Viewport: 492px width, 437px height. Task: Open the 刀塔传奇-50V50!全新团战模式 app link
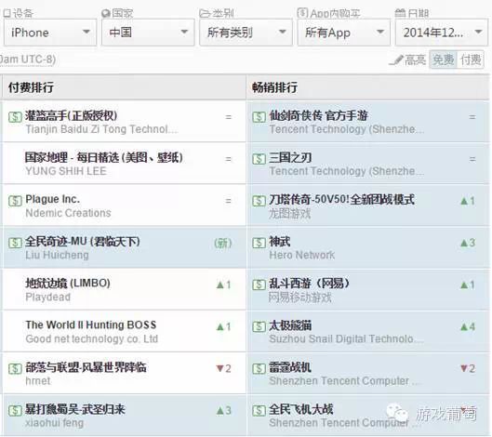[341, 199]
